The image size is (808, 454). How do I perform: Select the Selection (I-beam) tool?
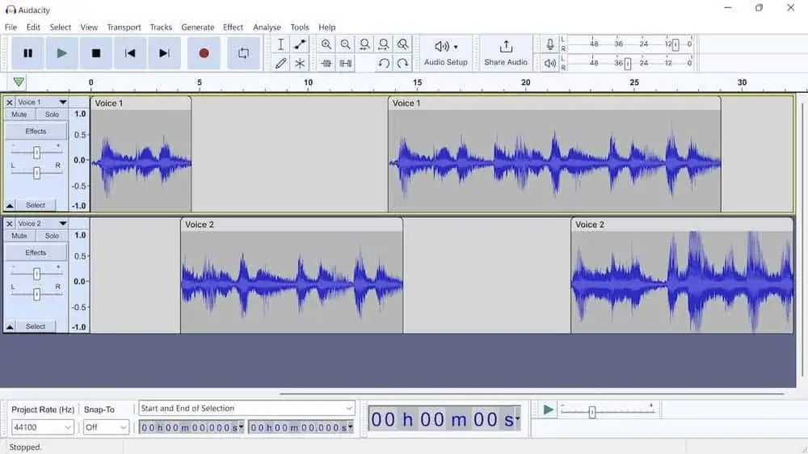click(x=280, y=44)
